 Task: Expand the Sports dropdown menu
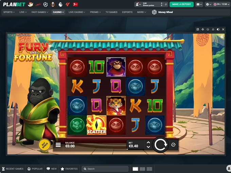click(x=10, y=12)
